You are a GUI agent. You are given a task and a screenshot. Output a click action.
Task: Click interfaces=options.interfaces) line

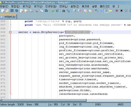tap(83, 94)
